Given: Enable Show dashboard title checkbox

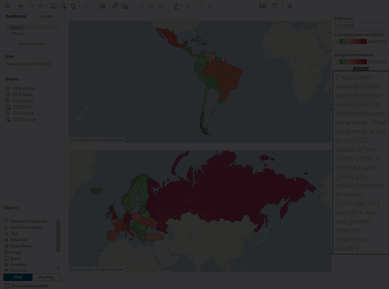Looking at the screenshot, I should pyautogui.click(x=7, y=286).
